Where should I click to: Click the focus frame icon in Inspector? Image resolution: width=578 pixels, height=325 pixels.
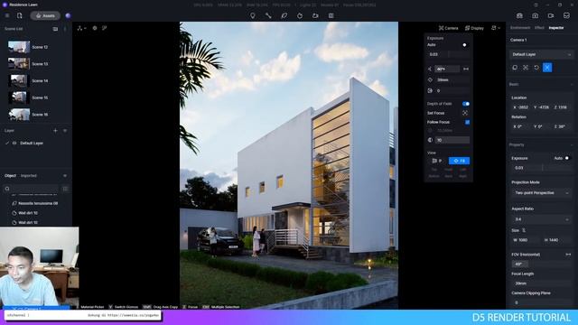[x=526, y=68]
